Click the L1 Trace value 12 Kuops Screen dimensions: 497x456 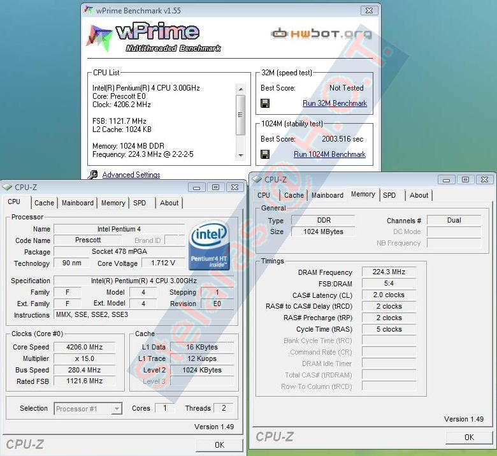(202, 358)
